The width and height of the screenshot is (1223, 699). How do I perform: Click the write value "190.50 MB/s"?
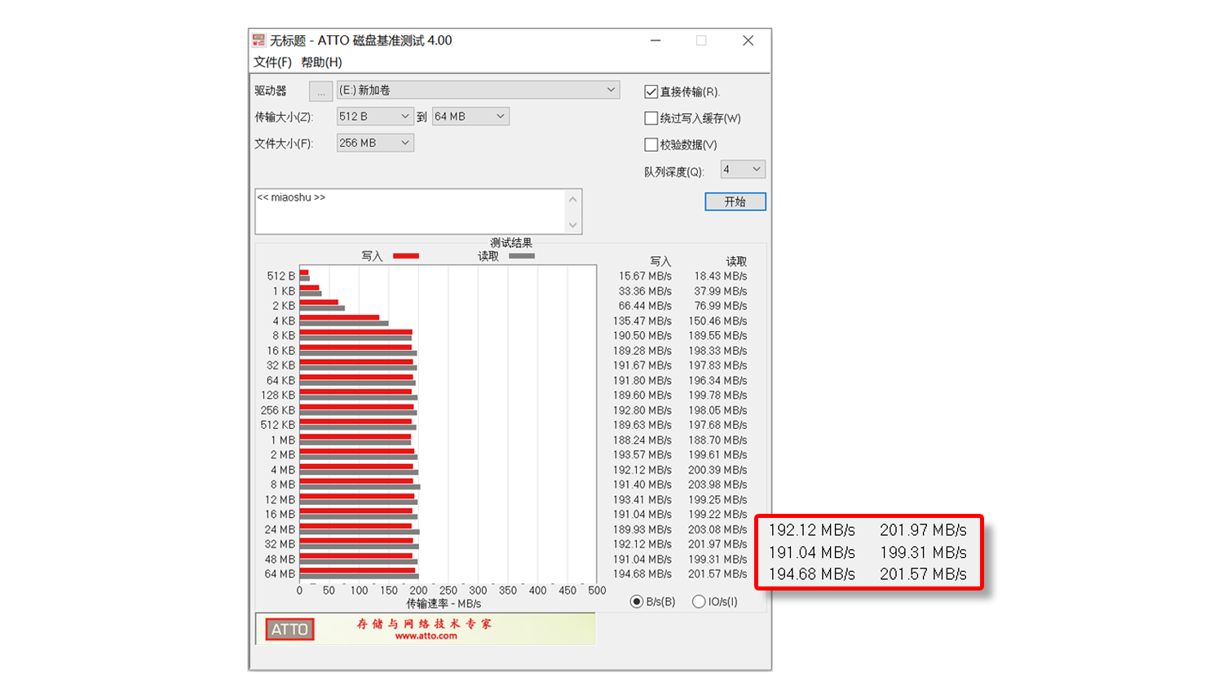pos(642,336)
